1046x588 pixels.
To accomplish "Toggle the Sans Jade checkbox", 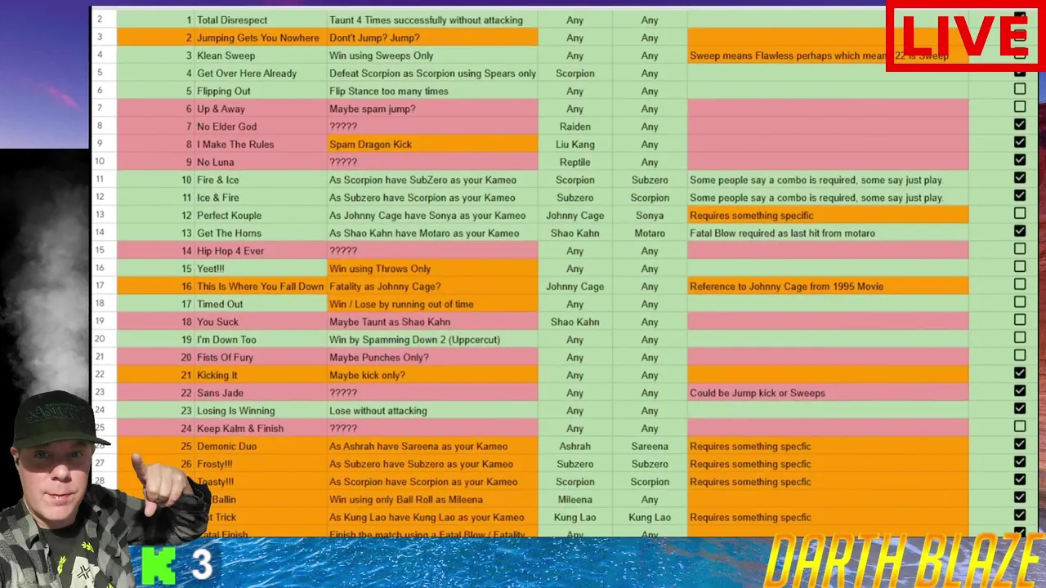I will (1020, 391).
